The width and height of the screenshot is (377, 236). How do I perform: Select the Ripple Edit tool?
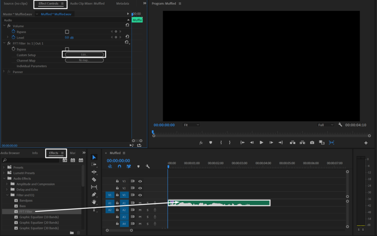94,172
